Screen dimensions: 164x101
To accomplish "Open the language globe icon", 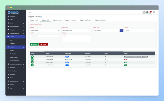I will click(x=147, y=12).
